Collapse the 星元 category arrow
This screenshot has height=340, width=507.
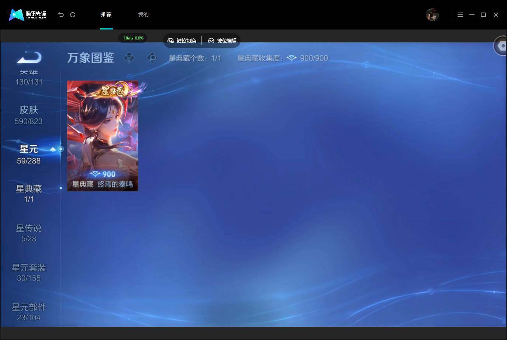tap(53, 149)
